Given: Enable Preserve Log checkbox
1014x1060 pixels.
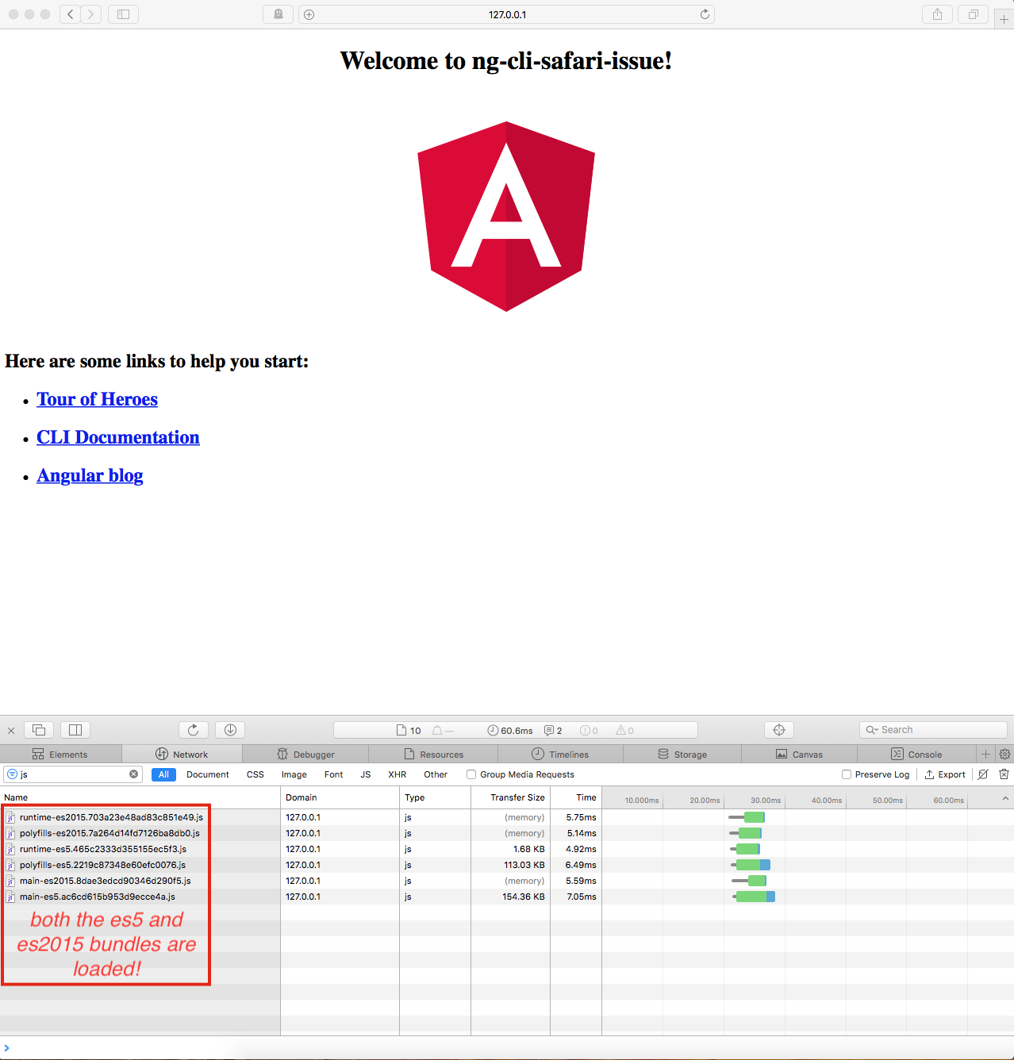Looking at the screenshot, I should 847,774.
